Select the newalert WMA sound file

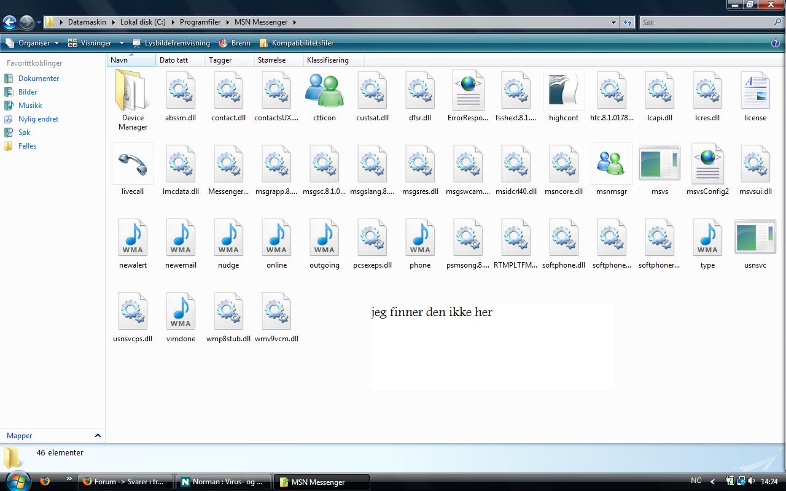(133, 238)
